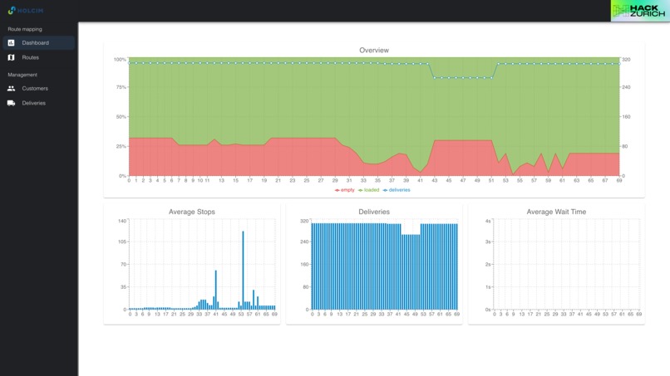The height and width of the screenshot is (376, 670).
Task: Click the Deliveries truck icon
Action: click(x=11, y=103)
